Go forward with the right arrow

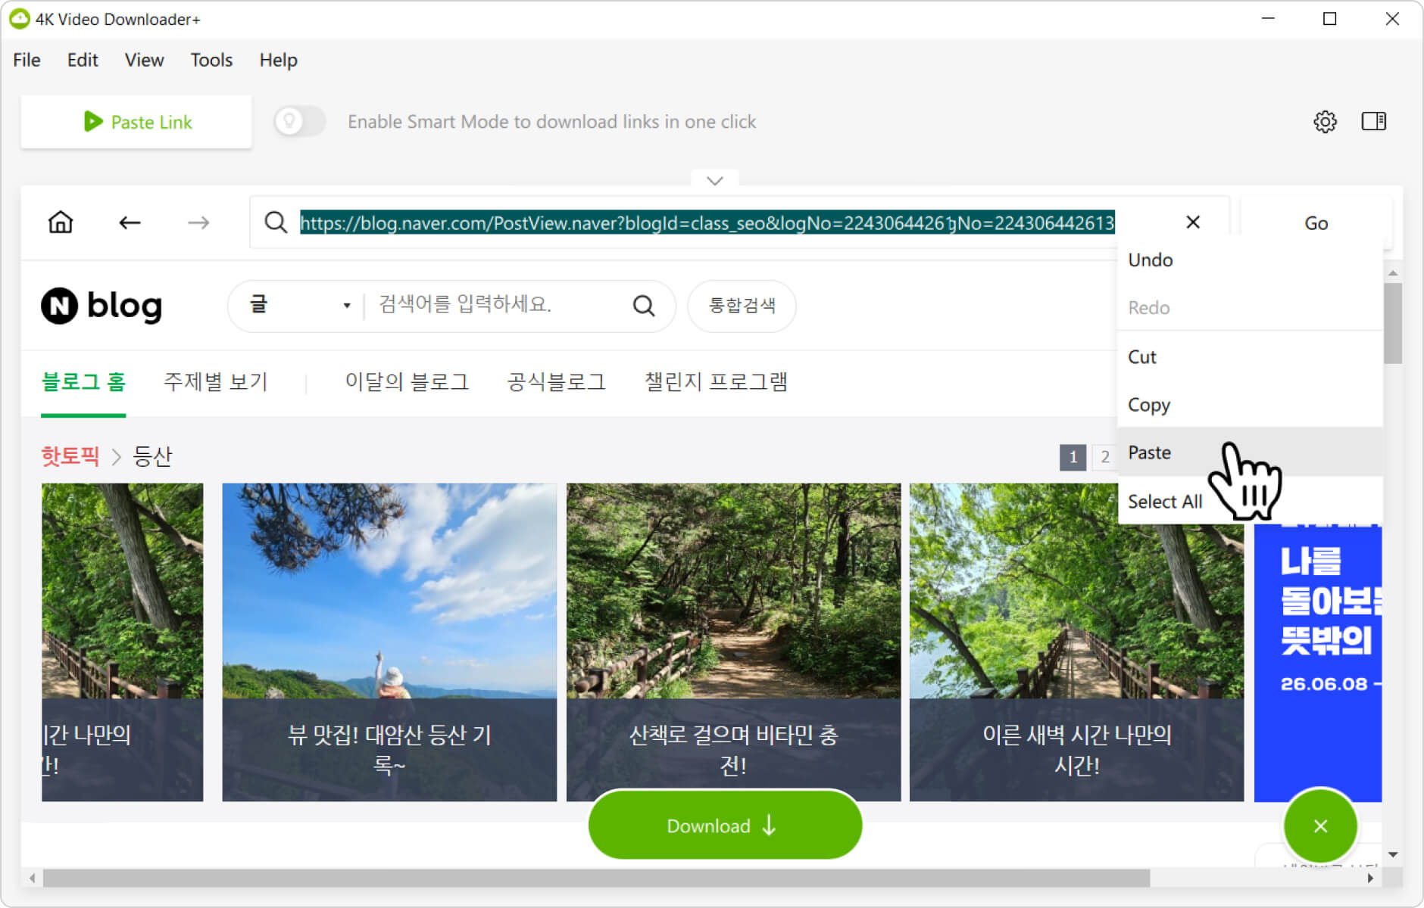(x=198, y=222)
